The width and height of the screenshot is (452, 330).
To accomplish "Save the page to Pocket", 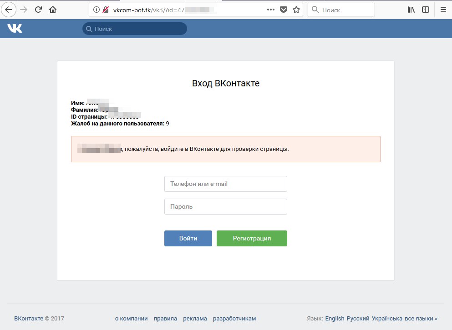I will pos(284,10).
